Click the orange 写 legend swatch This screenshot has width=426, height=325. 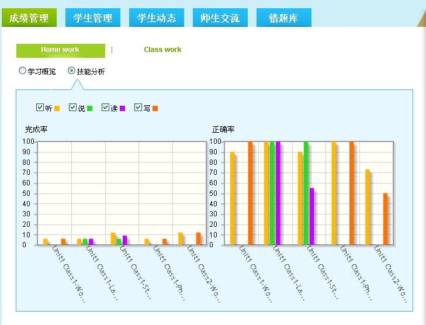(155, 108)
